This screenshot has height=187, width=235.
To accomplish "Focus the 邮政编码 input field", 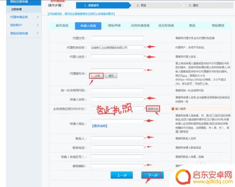I will (117, 166).
